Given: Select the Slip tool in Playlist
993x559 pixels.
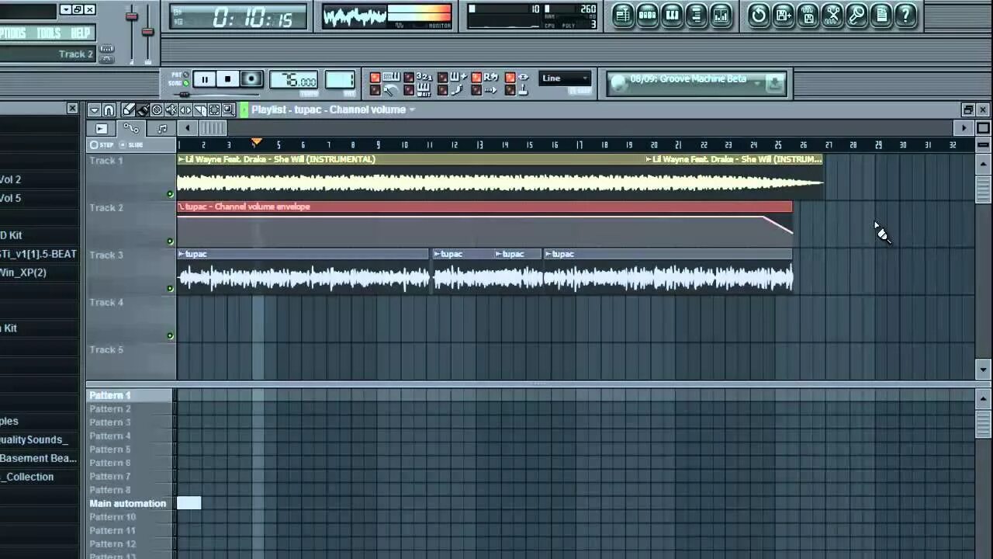Looking at the screenshot, I should click(185, 109).
